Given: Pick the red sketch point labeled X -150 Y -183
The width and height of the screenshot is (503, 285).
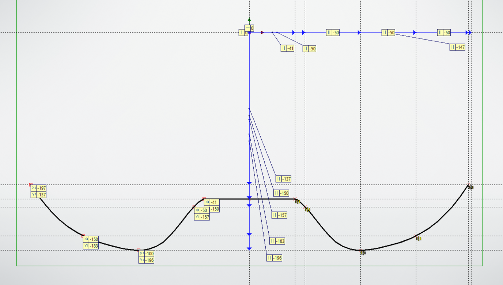Looking at the screenshot, I should point(83,236).
